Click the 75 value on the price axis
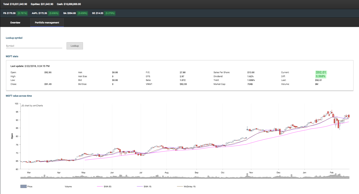 coord(17,145)
